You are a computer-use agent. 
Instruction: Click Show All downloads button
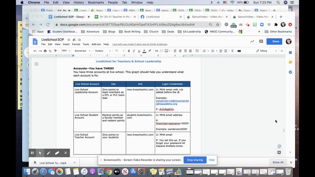(278, 162)
